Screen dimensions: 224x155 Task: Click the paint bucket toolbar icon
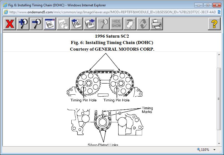130,24
